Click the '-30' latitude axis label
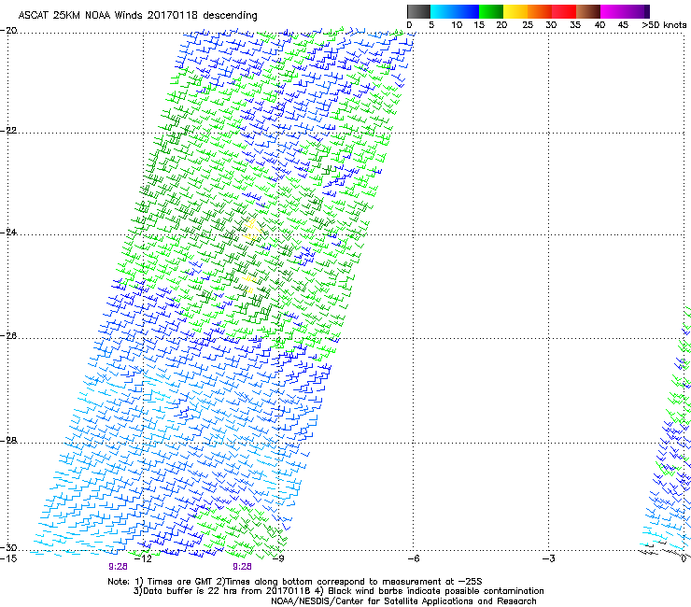The width and height of the screenshot is (691, 607). click(8, 547)
